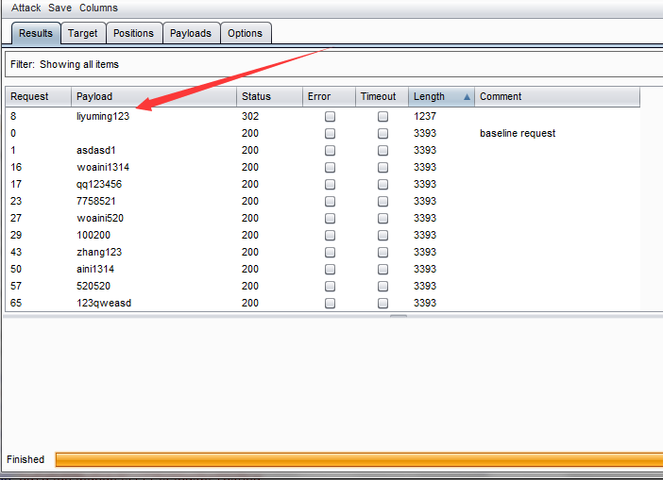Click the Length column sort arrow
Image resolution: width=663 pixels, height=480 pixels.
click(x=467, y=97)
